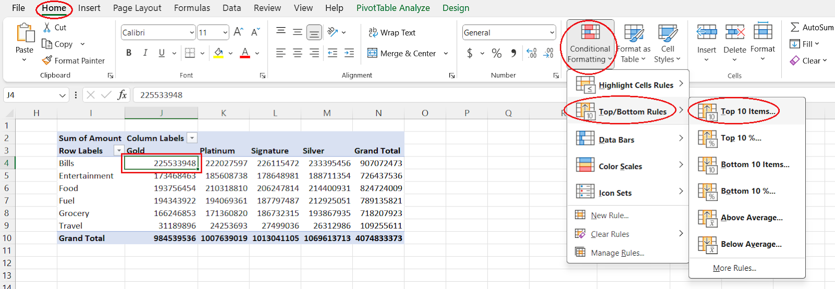This screenshot has width=835, height=289.
Task: Click the Paste clipboard icon
Action: [25, 32]
